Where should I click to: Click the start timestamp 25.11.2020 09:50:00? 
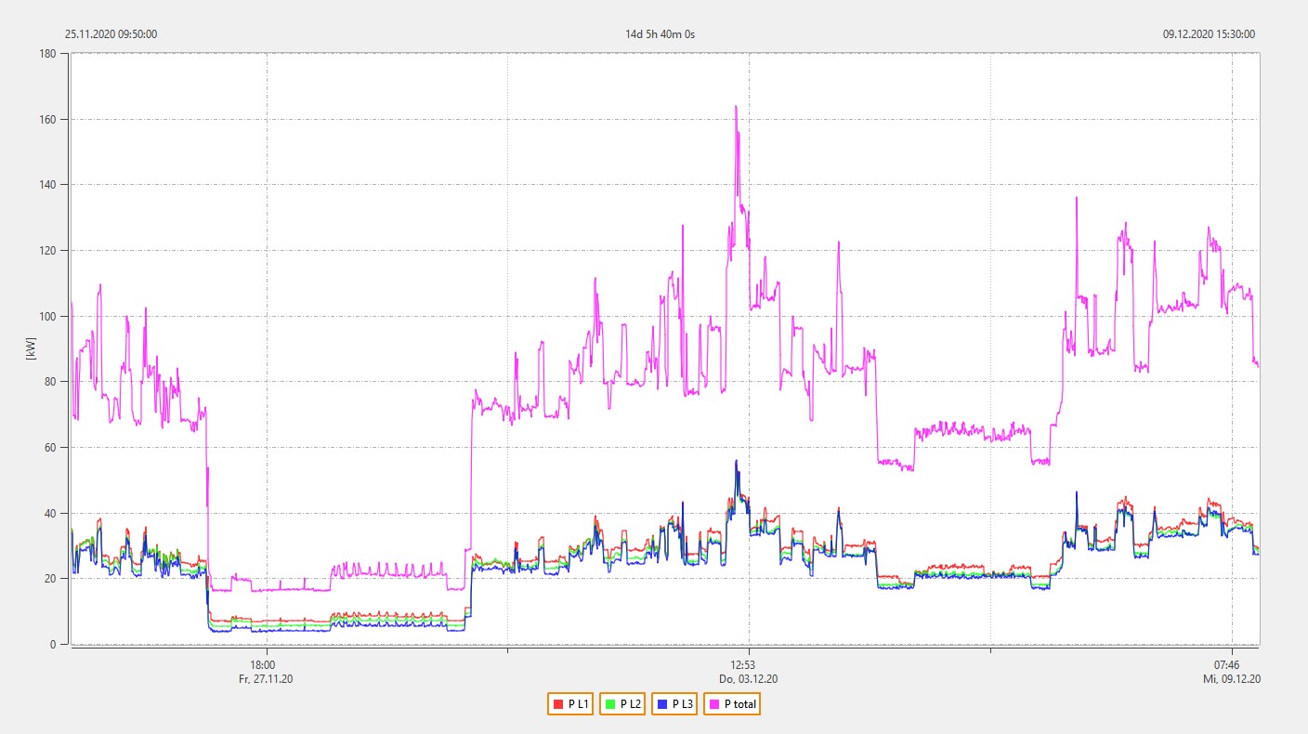(x=111, y=34)
